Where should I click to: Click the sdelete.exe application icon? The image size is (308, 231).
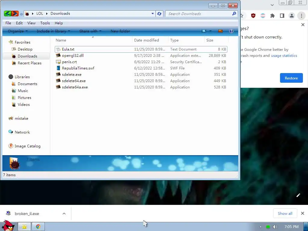click(x=58, y=75)
